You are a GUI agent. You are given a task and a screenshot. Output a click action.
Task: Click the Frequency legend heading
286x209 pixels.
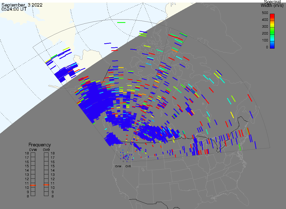point(40,145)
